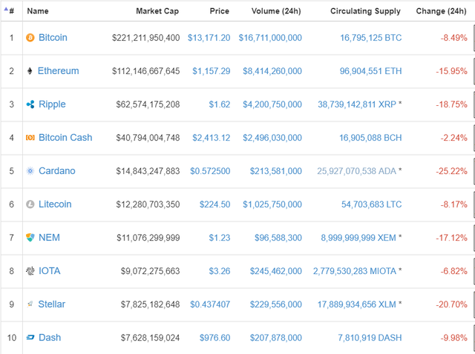Sort by Circulating Supply column header
The width and height of the screenshot is (475, 354).
(x=365, y=11)
